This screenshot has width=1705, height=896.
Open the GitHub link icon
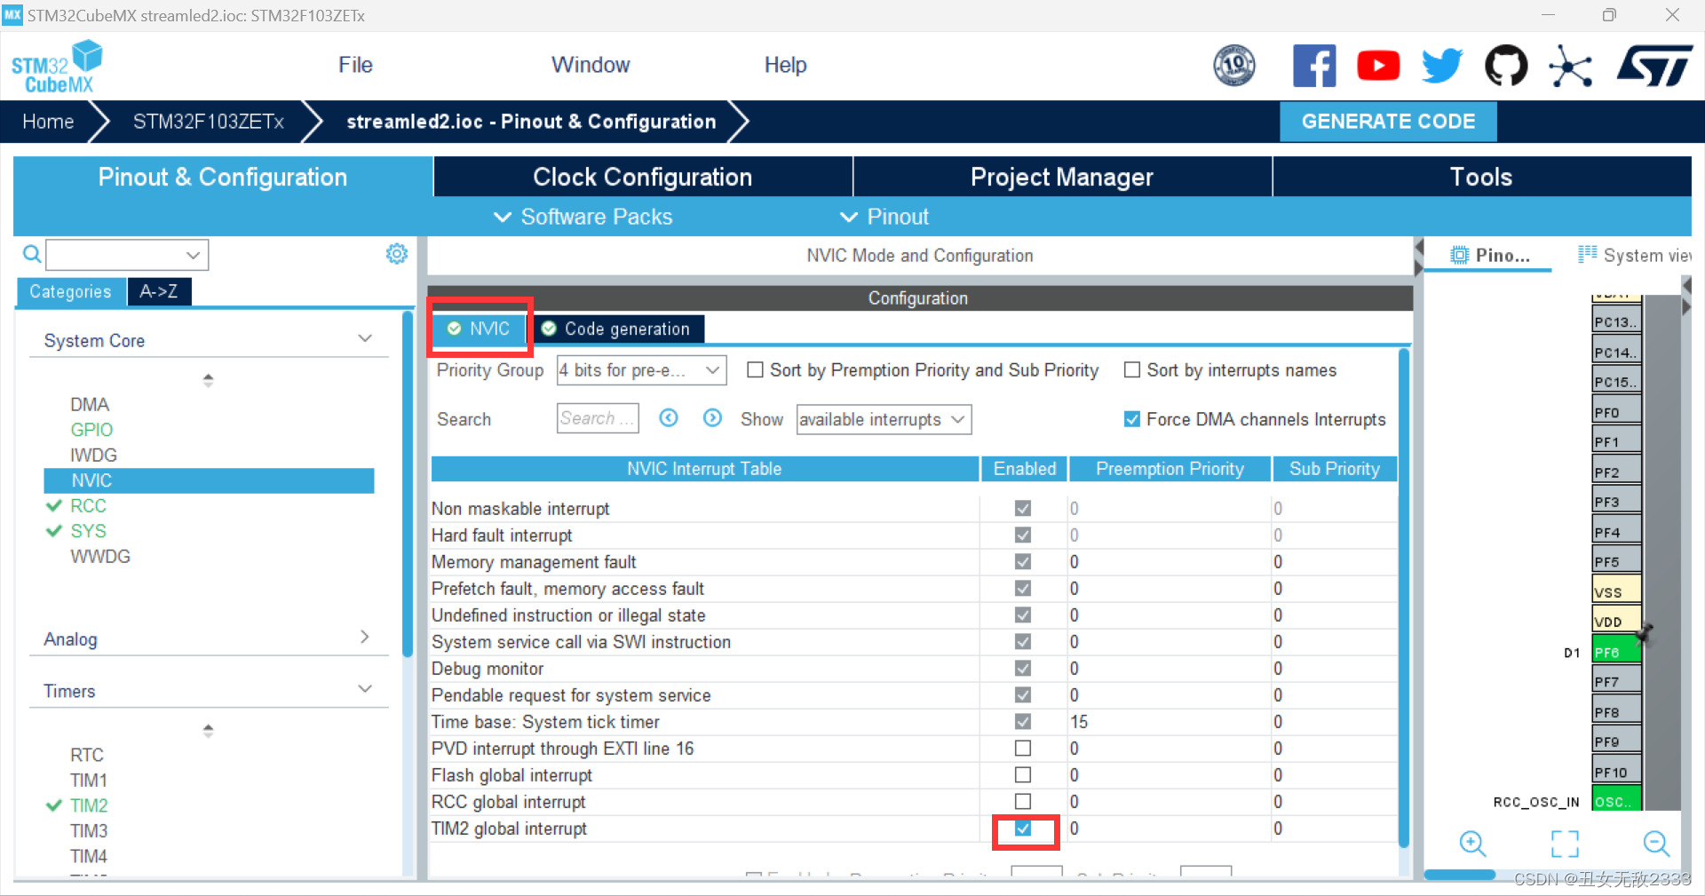(1506, 66)
